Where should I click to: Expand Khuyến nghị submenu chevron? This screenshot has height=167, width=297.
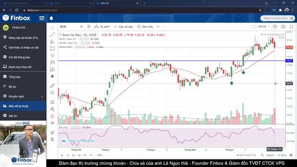click(42, 96)
